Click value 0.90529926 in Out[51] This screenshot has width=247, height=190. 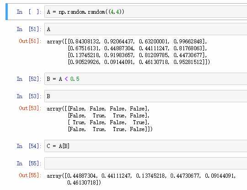pos(84,62)
